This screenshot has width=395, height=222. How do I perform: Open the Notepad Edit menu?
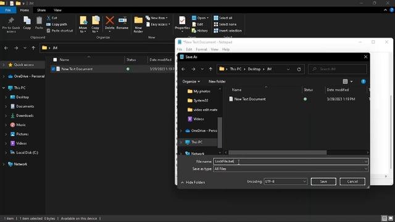(189, 49)
